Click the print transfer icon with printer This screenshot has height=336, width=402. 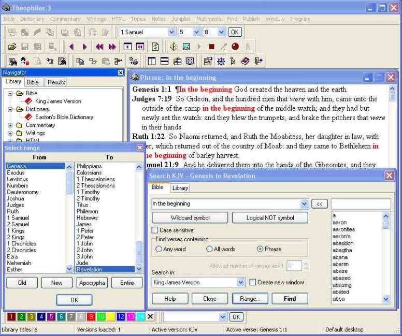pos(133,61)
